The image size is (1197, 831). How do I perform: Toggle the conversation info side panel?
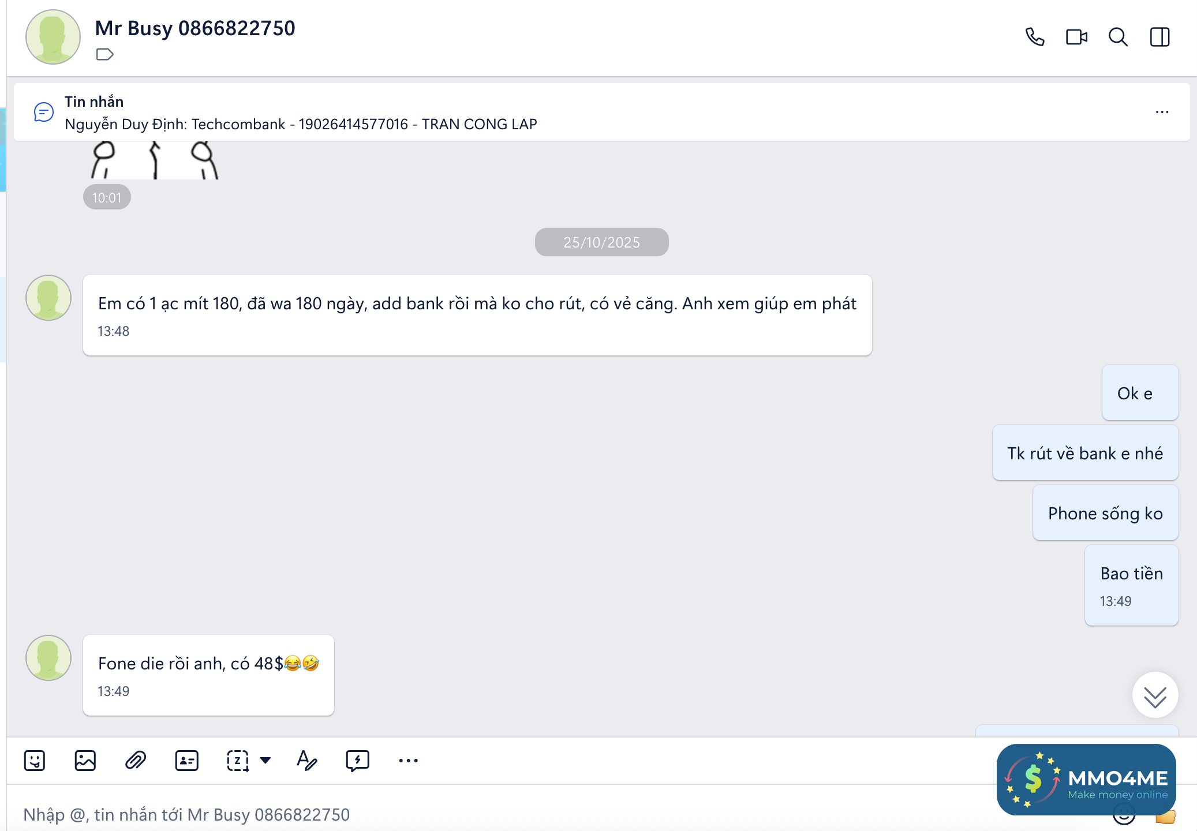1159,37
